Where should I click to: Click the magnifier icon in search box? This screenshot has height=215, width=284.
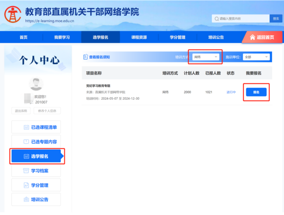click(x=217, y=18)
